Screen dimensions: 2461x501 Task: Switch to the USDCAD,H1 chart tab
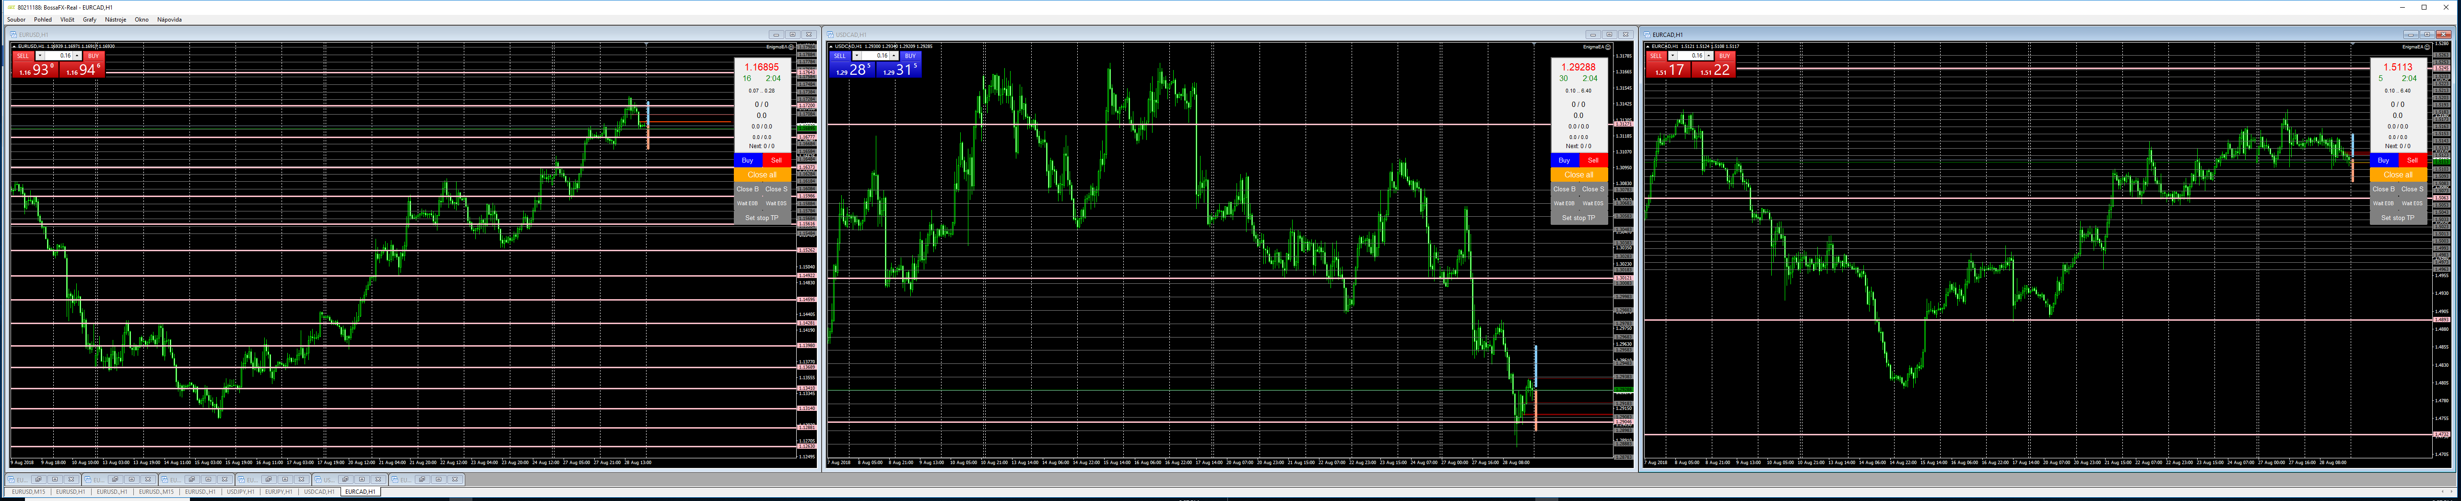point(319,491)
